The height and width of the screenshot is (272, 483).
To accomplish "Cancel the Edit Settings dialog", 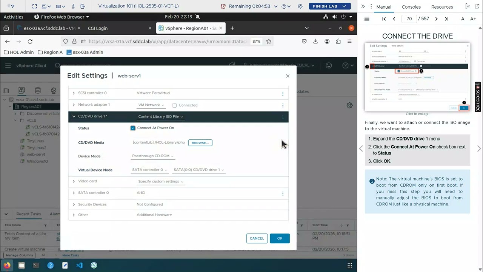I will point(257,238).
